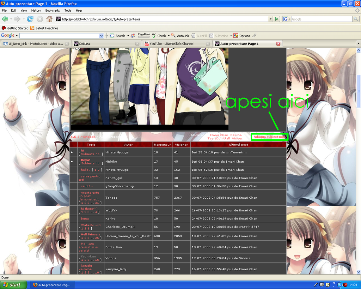
Task: Open the View menu
Action: [x=24, y=10]
